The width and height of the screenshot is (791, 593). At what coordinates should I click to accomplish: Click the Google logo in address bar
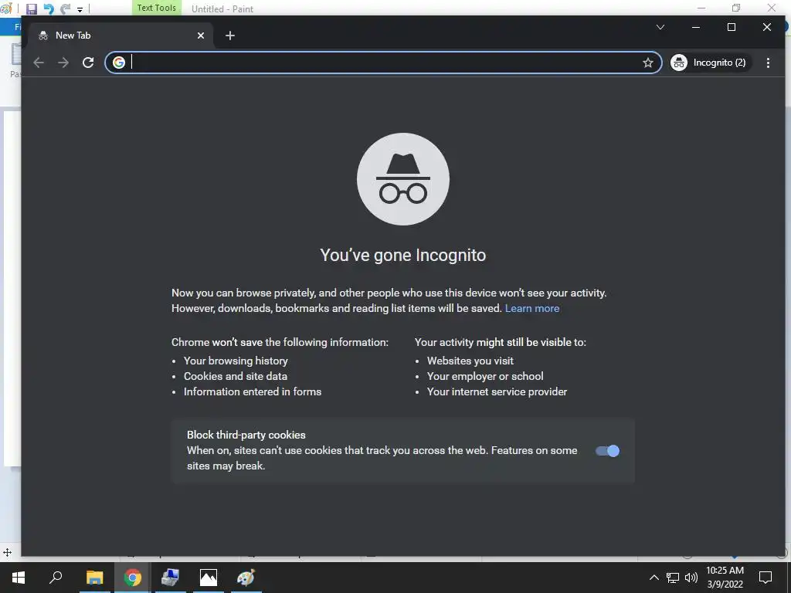[118, 63]
